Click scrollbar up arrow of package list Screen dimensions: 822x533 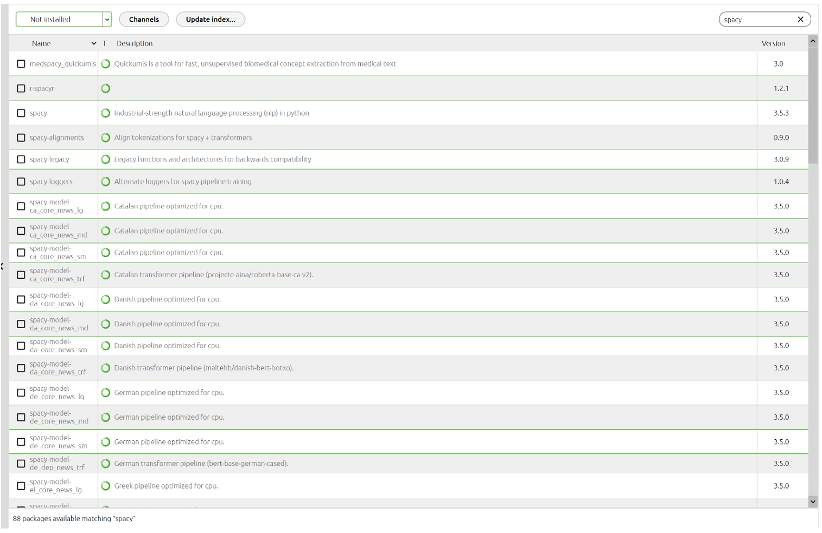[x=813, y=41]
